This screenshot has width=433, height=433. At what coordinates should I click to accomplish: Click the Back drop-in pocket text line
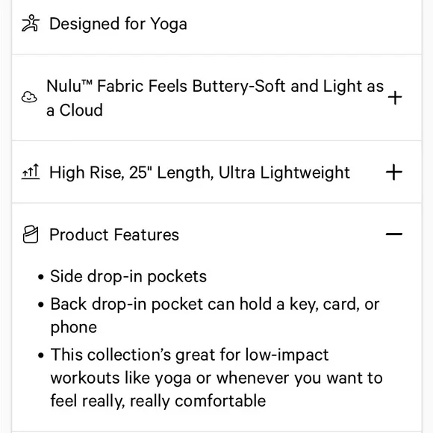[215, 305]
